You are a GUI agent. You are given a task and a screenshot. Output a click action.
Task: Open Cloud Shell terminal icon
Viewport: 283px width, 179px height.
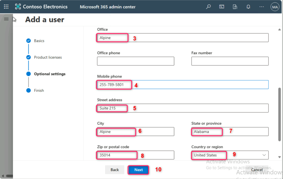[x=222, y=7]
